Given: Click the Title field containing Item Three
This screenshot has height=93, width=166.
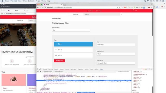Looking at the screenshot, I should pos(116,45).
